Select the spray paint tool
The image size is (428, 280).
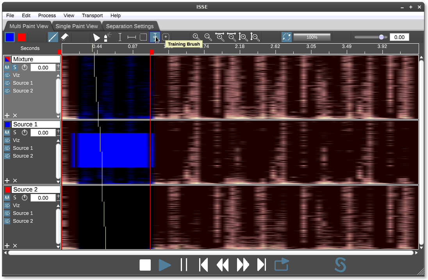(x=107, y=37)
